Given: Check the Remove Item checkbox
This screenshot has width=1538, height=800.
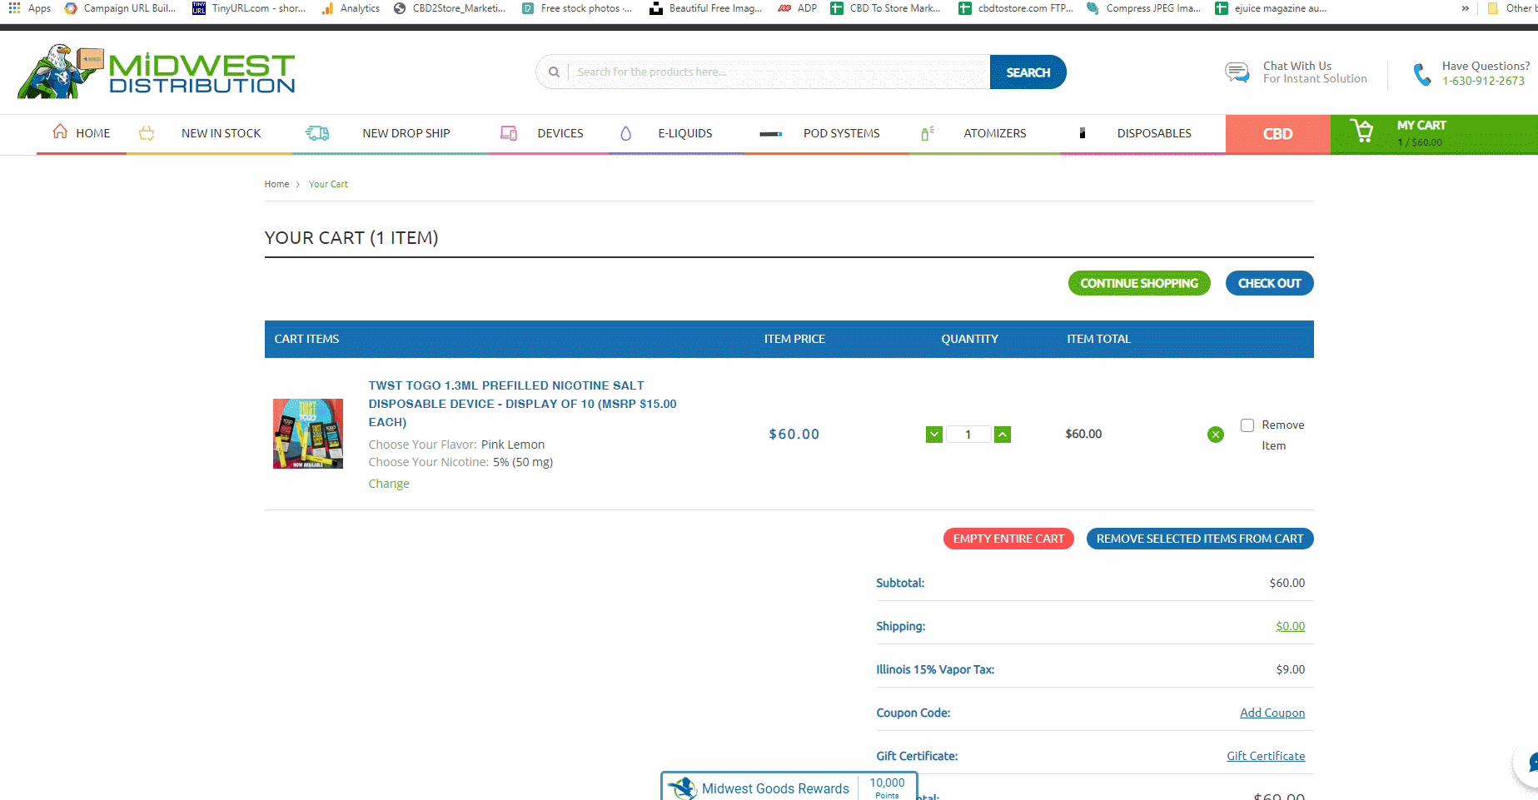Looking at the screenshot, I should click(x=1247, y=425).
